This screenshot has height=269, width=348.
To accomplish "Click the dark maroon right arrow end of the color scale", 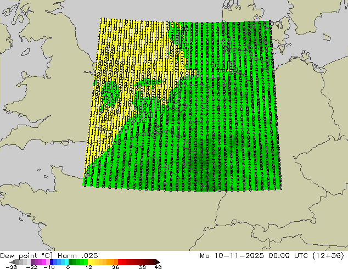I will [158, 262].
